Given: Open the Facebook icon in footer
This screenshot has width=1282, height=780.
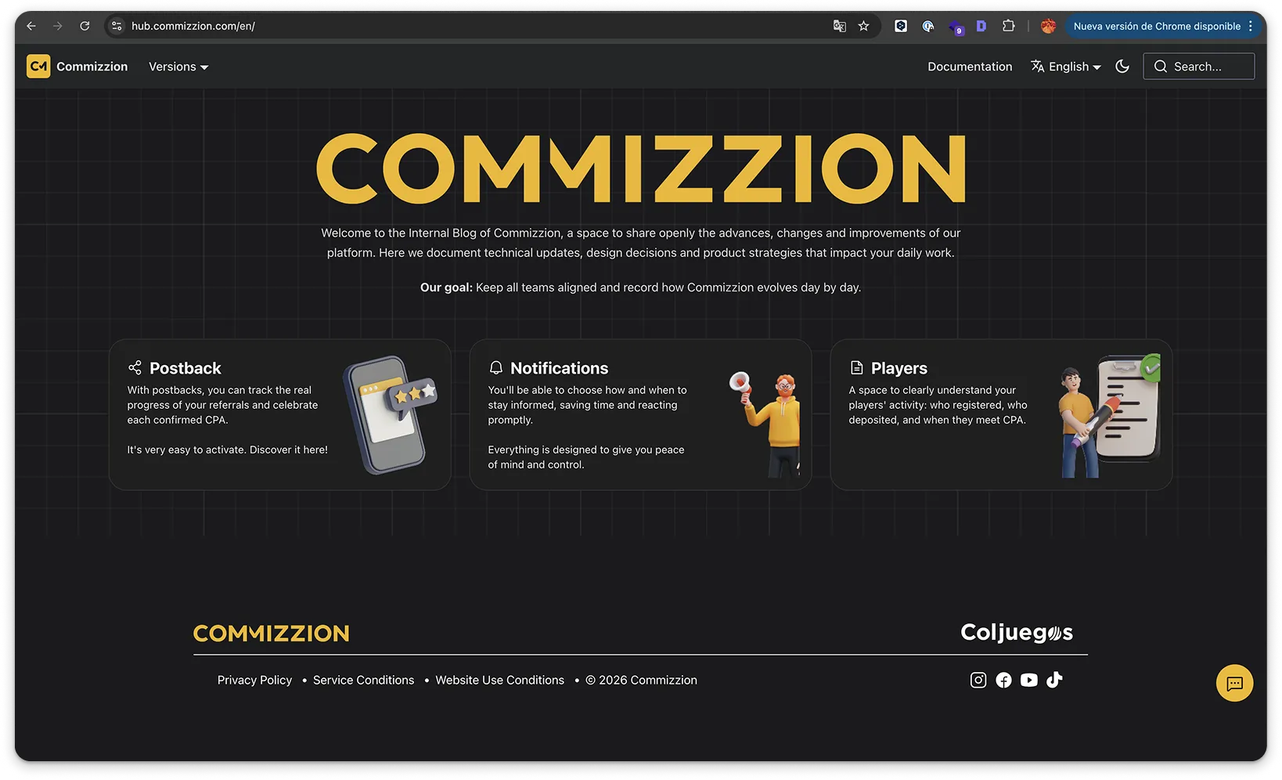Looking at the screenshot, I should click(x=1003, y=680).
